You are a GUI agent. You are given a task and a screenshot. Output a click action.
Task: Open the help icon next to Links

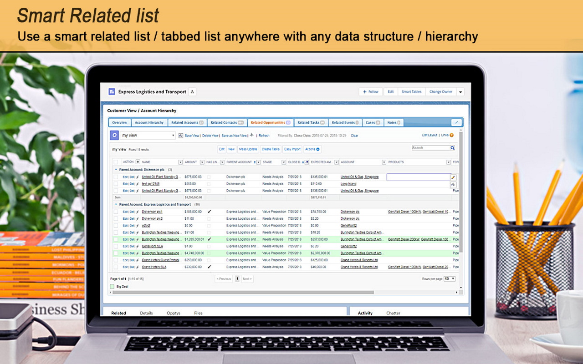coord(451,135)
